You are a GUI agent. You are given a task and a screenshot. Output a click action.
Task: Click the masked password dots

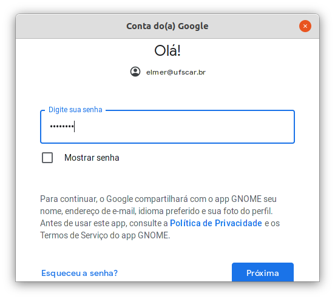[x=62, y=126]
